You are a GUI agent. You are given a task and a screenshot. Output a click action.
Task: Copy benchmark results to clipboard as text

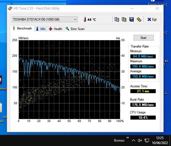[117, 19]
